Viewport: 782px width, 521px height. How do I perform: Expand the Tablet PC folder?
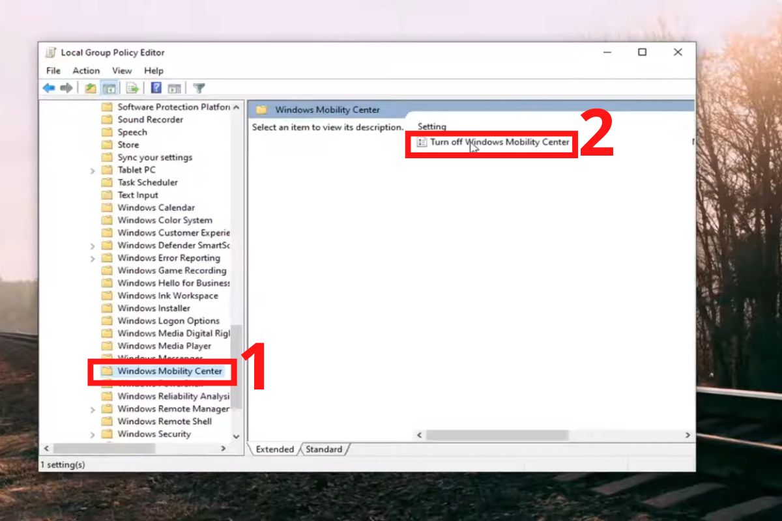(93, 170)
